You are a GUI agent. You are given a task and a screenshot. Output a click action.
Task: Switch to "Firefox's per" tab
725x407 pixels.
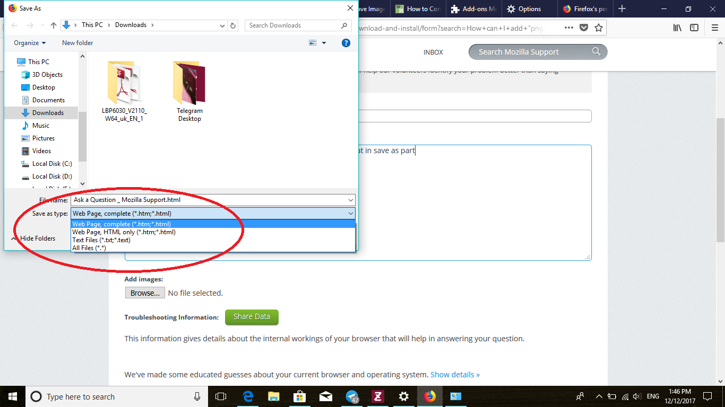[585, 9]
